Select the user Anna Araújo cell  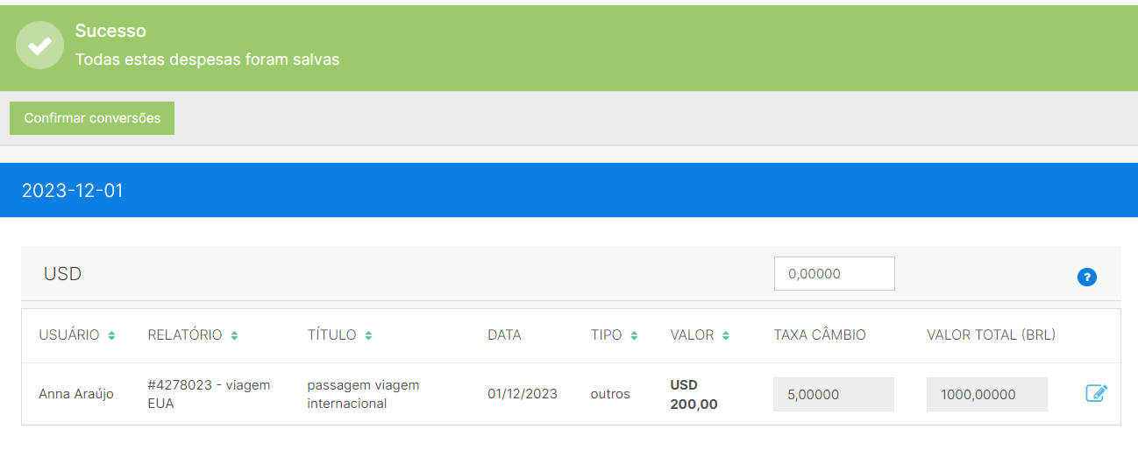pos(76,394)
